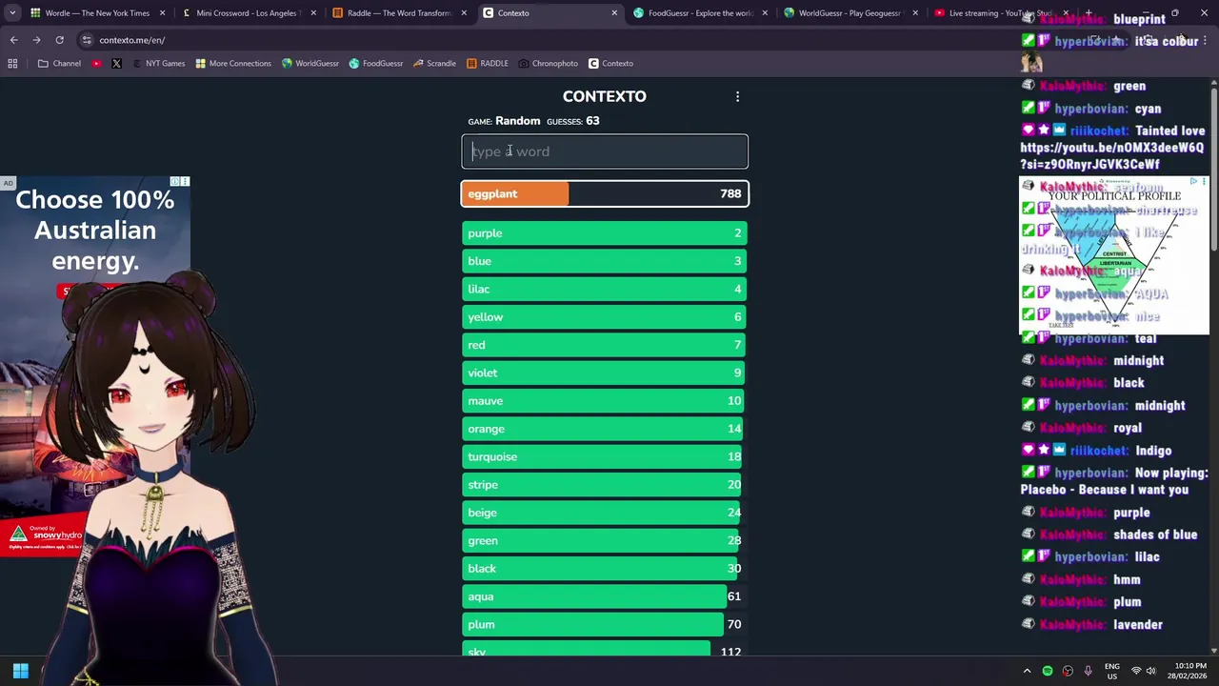Open the WorldGuessr bookmark
This screenshot has height=686, width=1219.
pos(310,63)
